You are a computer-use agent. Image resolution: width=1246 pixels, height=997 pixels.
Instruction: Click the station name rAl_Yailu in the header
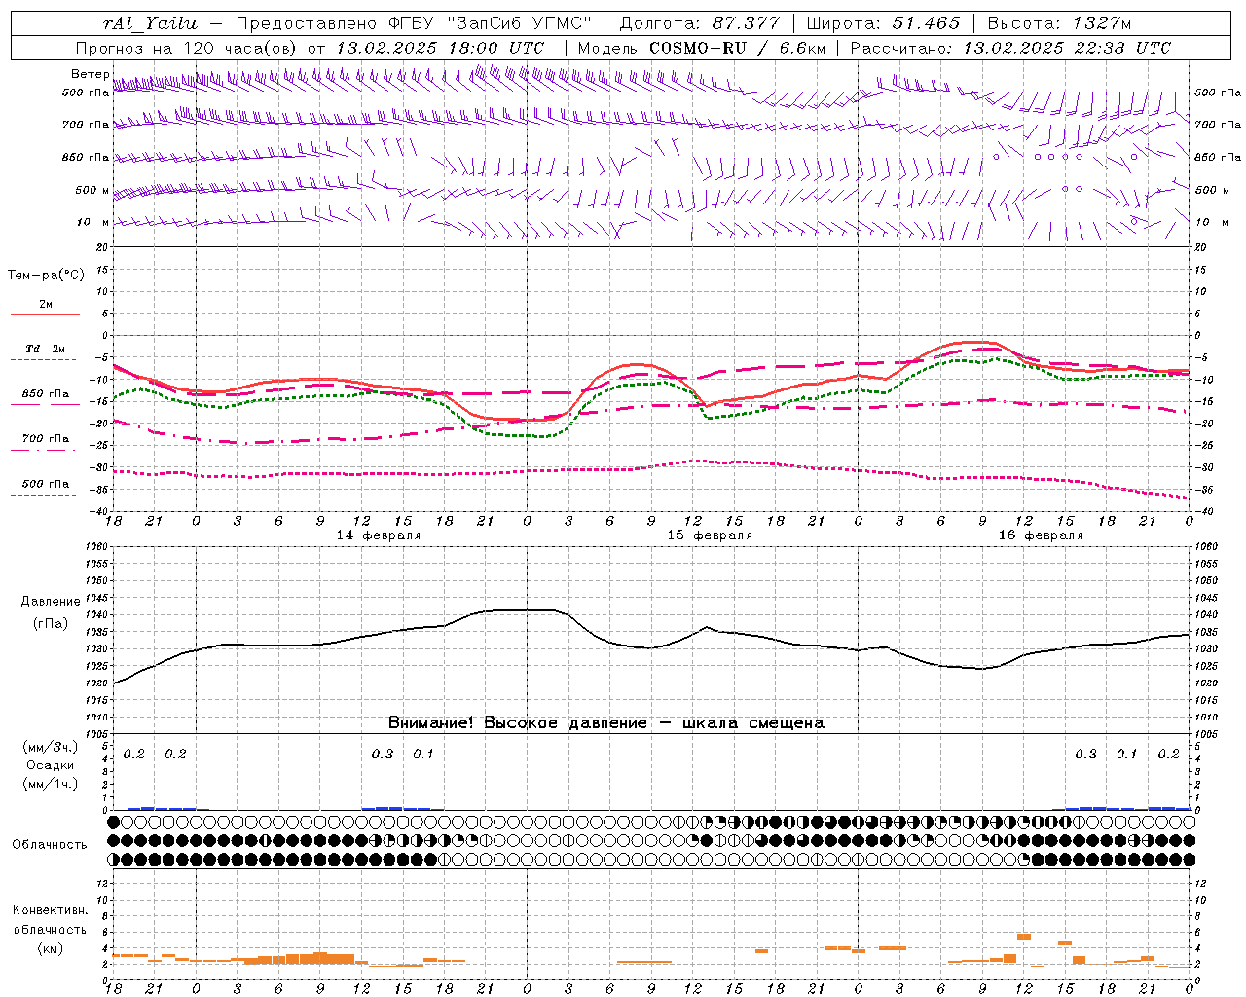click(149, 23)
